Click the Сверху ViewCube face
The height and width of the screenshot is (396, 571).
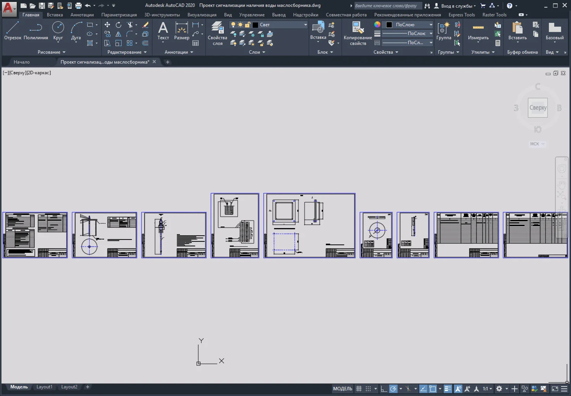tap(538, 108)
